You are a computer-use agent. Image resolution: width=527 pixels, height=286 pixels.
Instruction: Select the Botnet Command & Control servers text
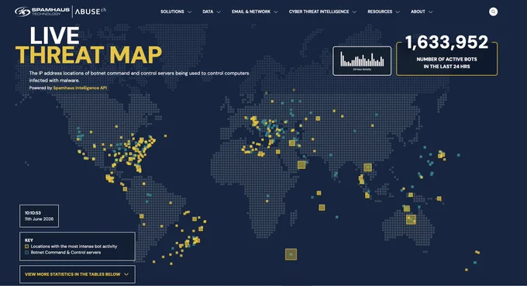[66, 253]
